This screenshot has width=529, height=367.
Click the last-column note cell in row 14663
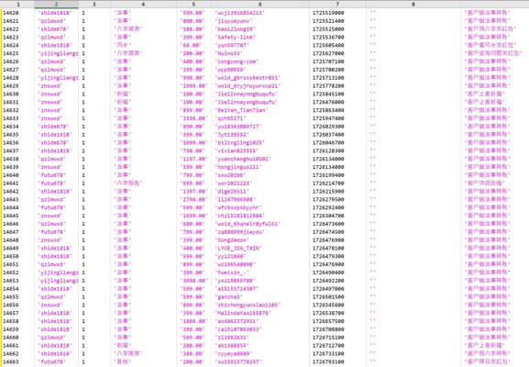(488, 361)
